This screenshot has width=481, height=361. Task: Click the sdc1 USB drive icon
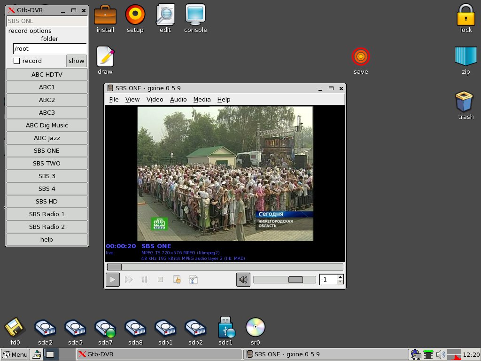coord(225,331)
